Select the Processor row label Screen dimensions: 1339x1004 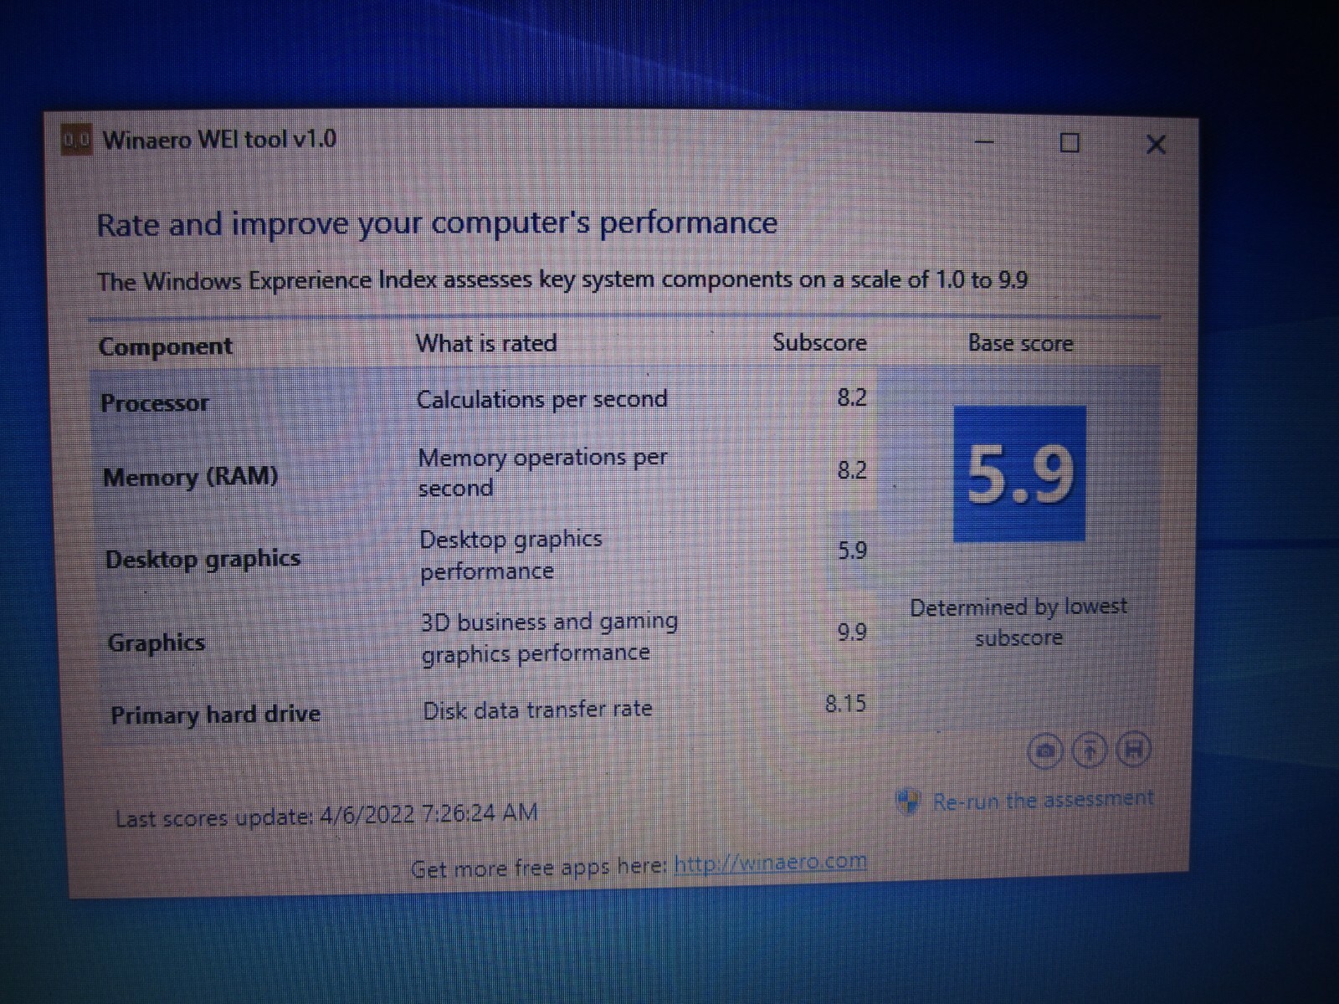point(155,403)
